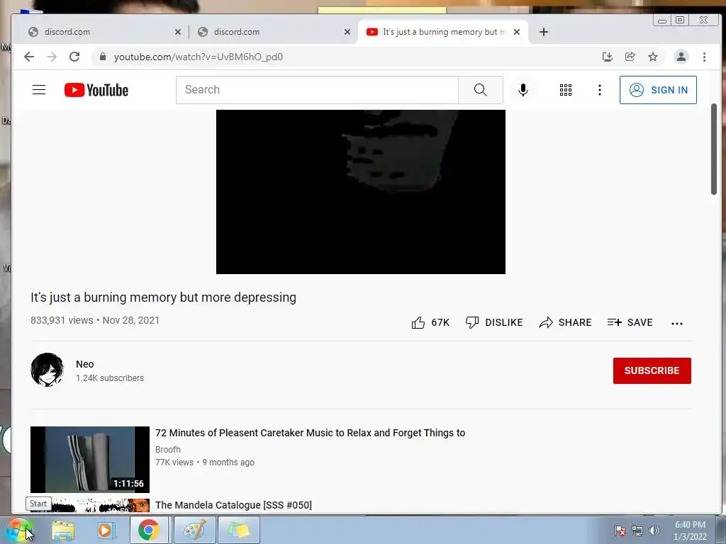Click the 833,931 views text
This screenshot has width=726, height=544.
pos(62,320)
